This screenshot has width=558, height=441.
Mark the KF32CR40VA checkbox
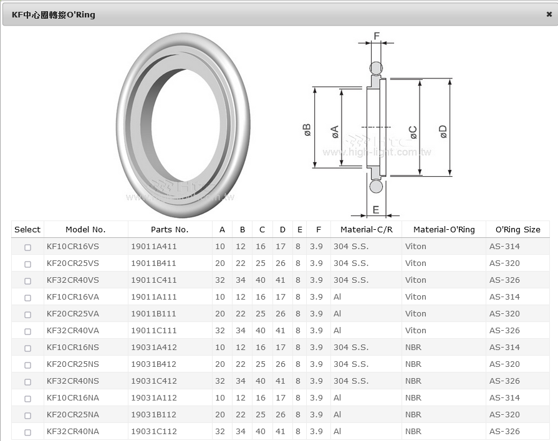(27, 331)
